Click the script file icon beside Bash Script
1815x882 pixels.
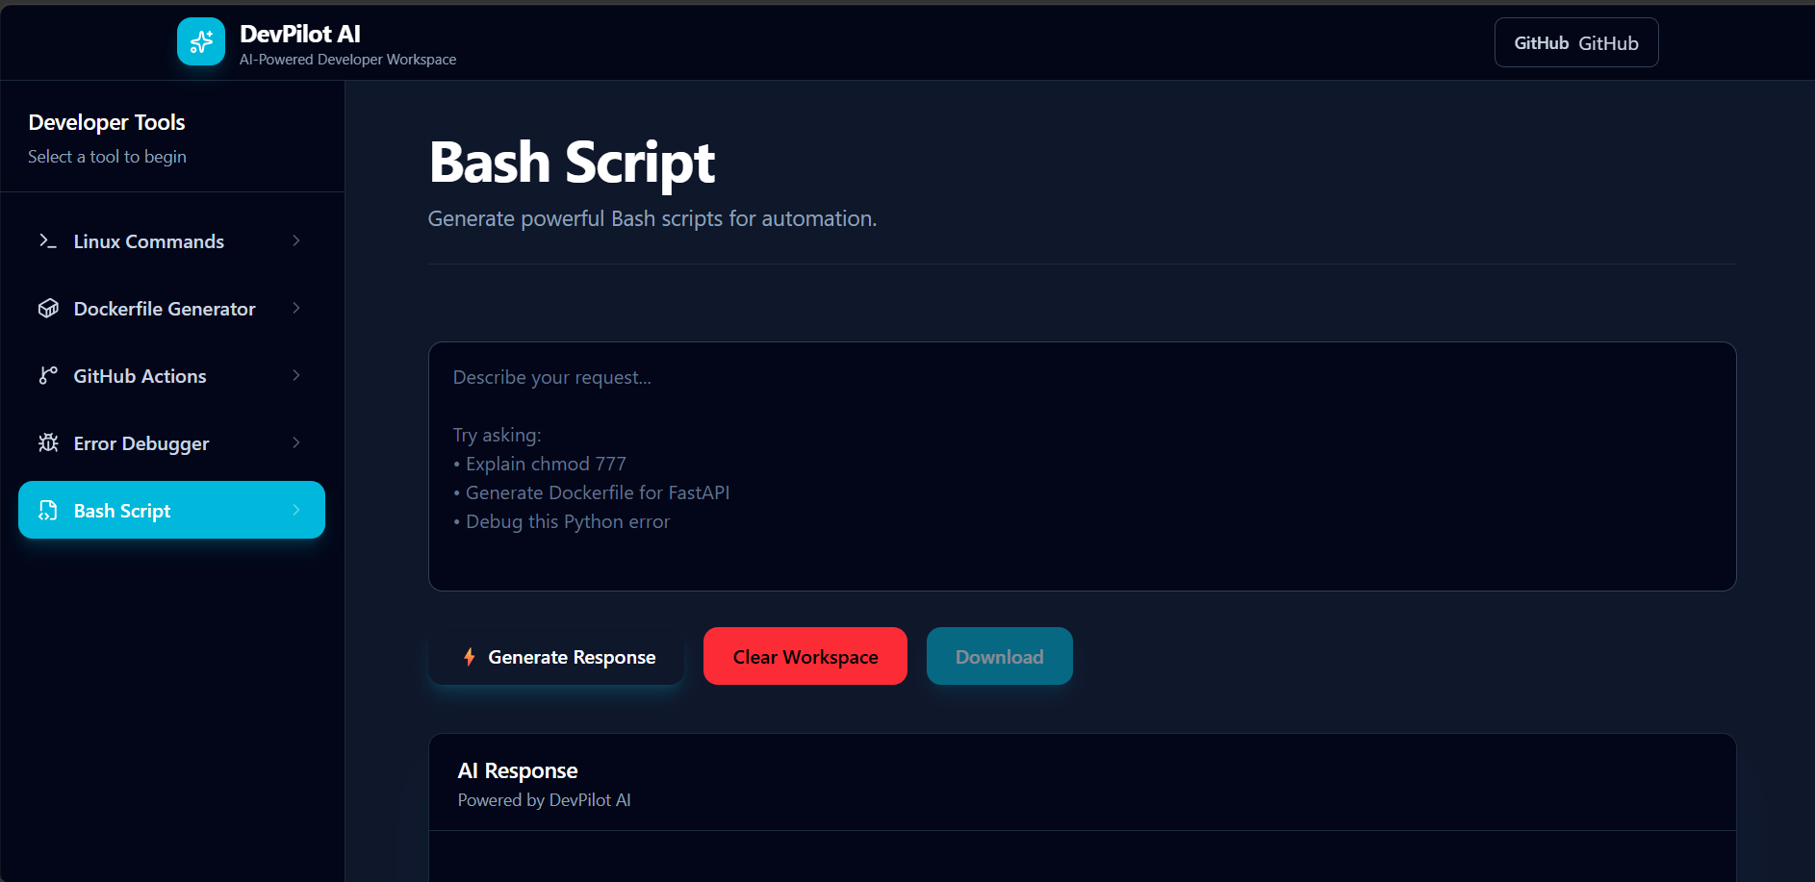click(48, 510)
